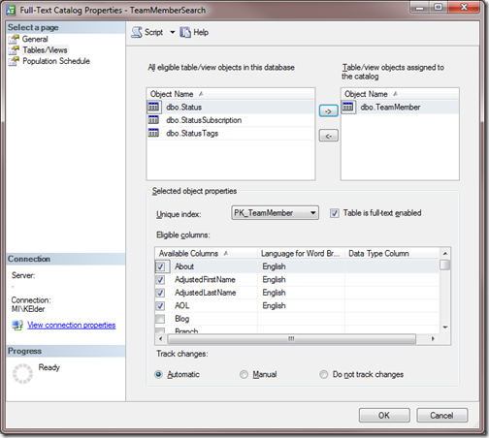Viewport: 489px width, 438px height.
Task: Select the dbo.StatusSubscription table icon
Action: (x=153, y=120)
